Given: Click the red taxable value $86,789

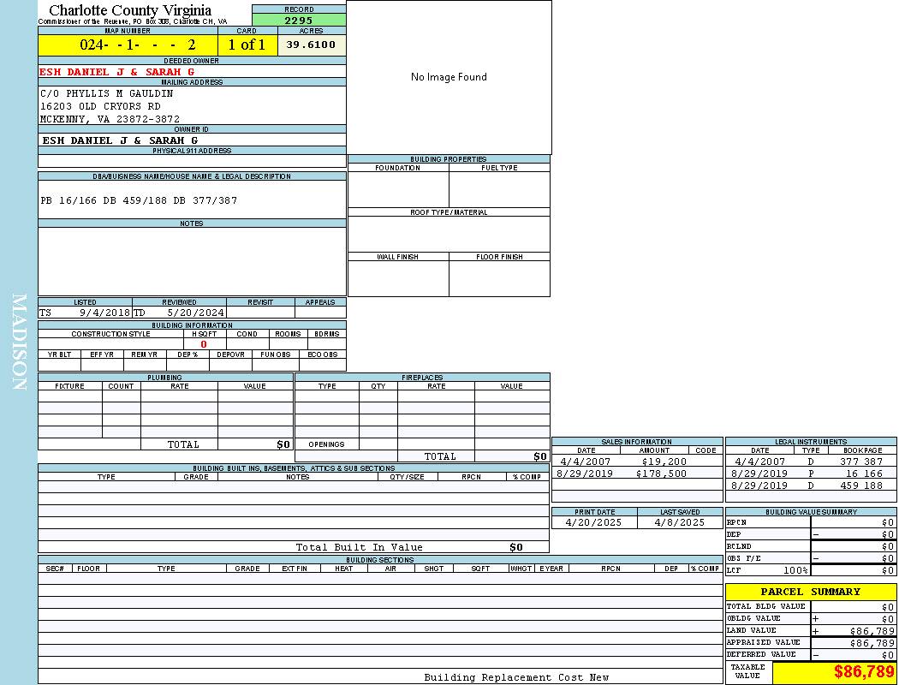Looking at the screenshot, I should (864, 672).
